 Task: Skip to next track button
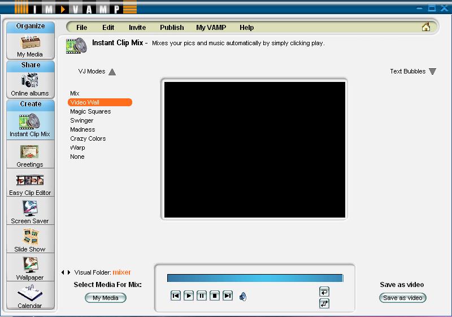(x=228, y=296)
